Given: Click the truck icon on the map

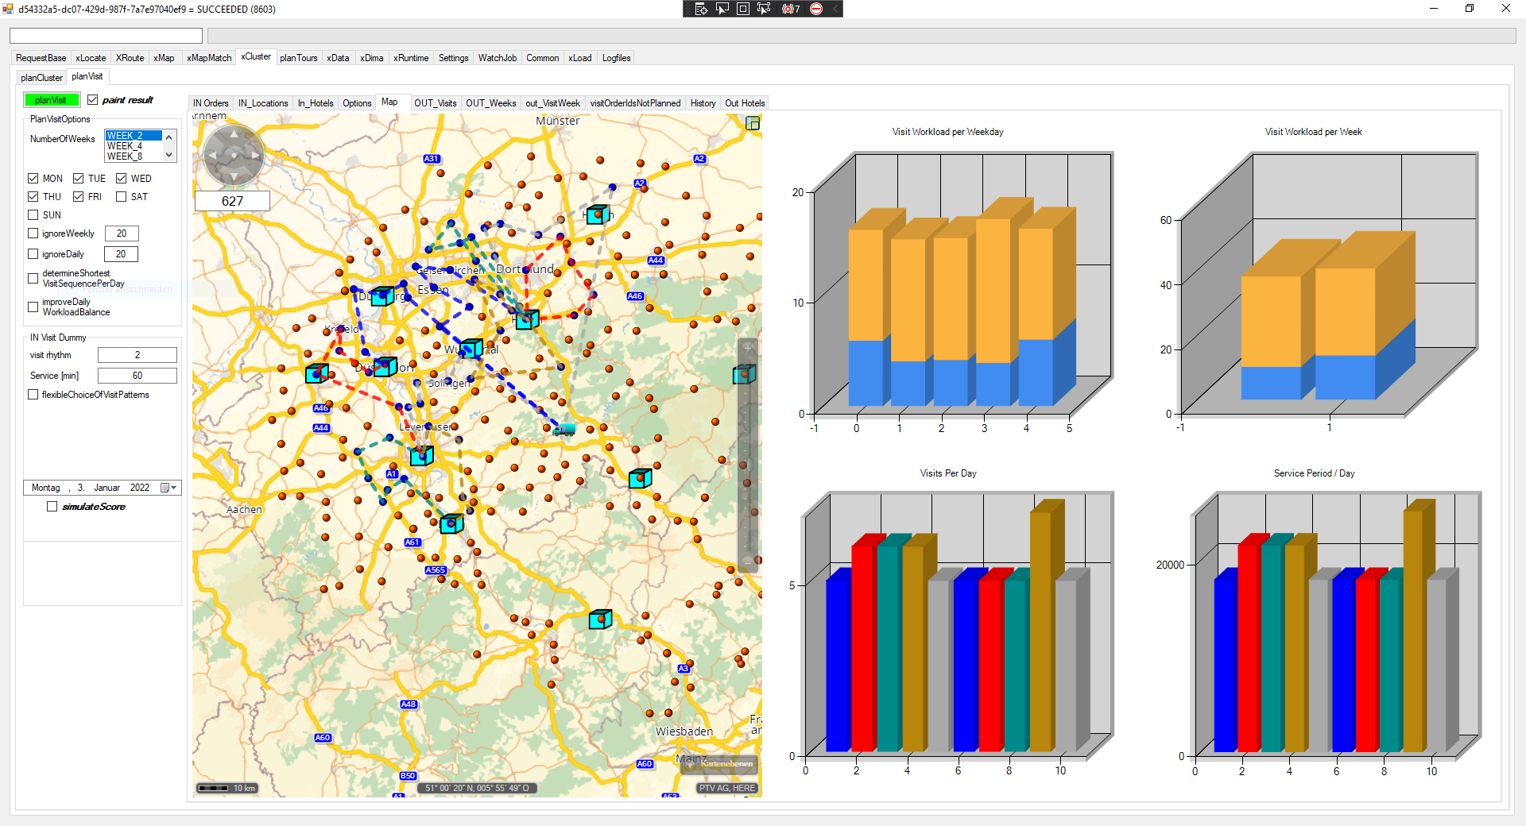Looking at the screenshot, I should (564, 430).
